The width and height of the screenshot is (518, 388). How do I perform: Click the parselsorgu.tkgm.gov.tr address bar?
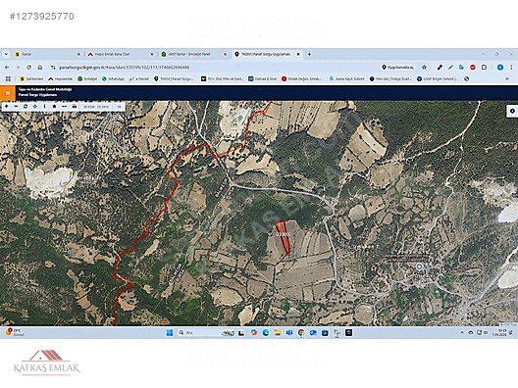(124, 68)
